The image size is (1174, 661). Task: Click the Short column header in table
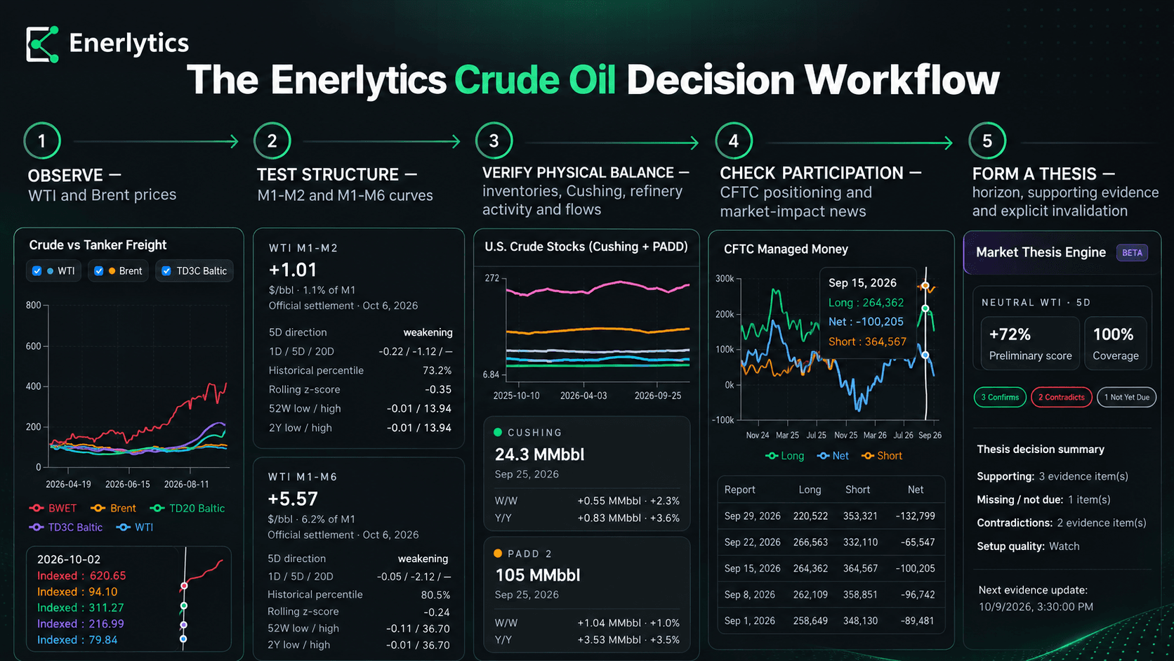[857, 490]
